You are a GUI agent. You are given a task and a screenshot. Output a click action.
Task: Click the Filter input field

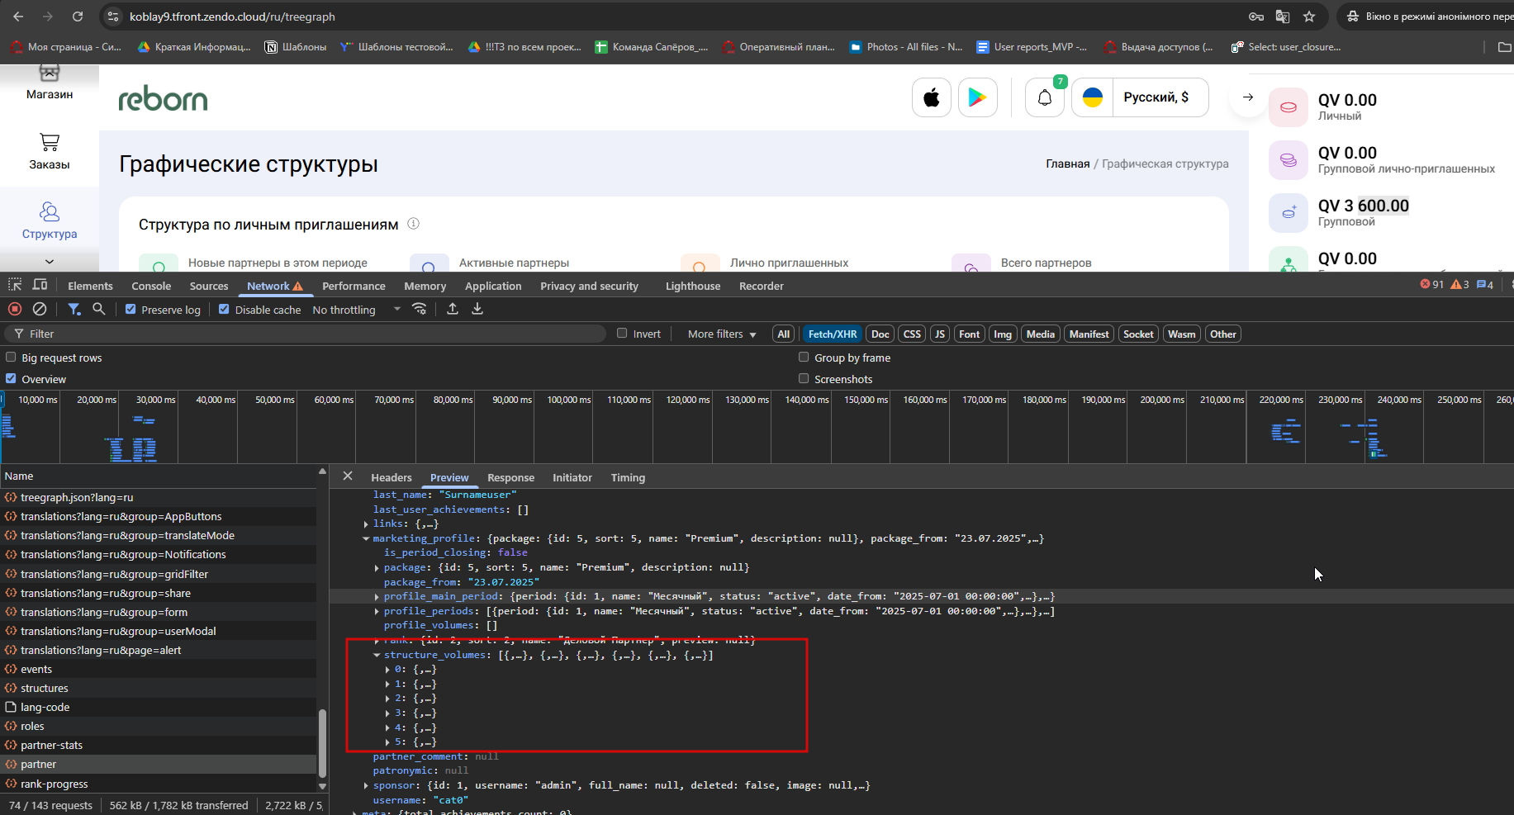click(306, 334)
